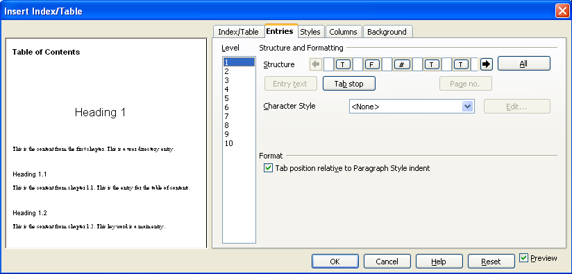Click the preview pane showing Table of Contents

[106, 143]
